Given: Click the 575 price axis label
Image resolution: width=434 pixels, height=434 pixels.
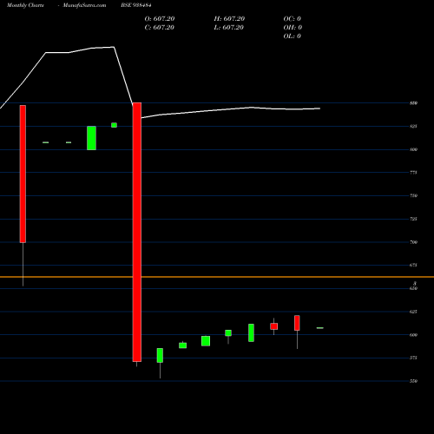Looking at the screenshot, I should (413, 358).
